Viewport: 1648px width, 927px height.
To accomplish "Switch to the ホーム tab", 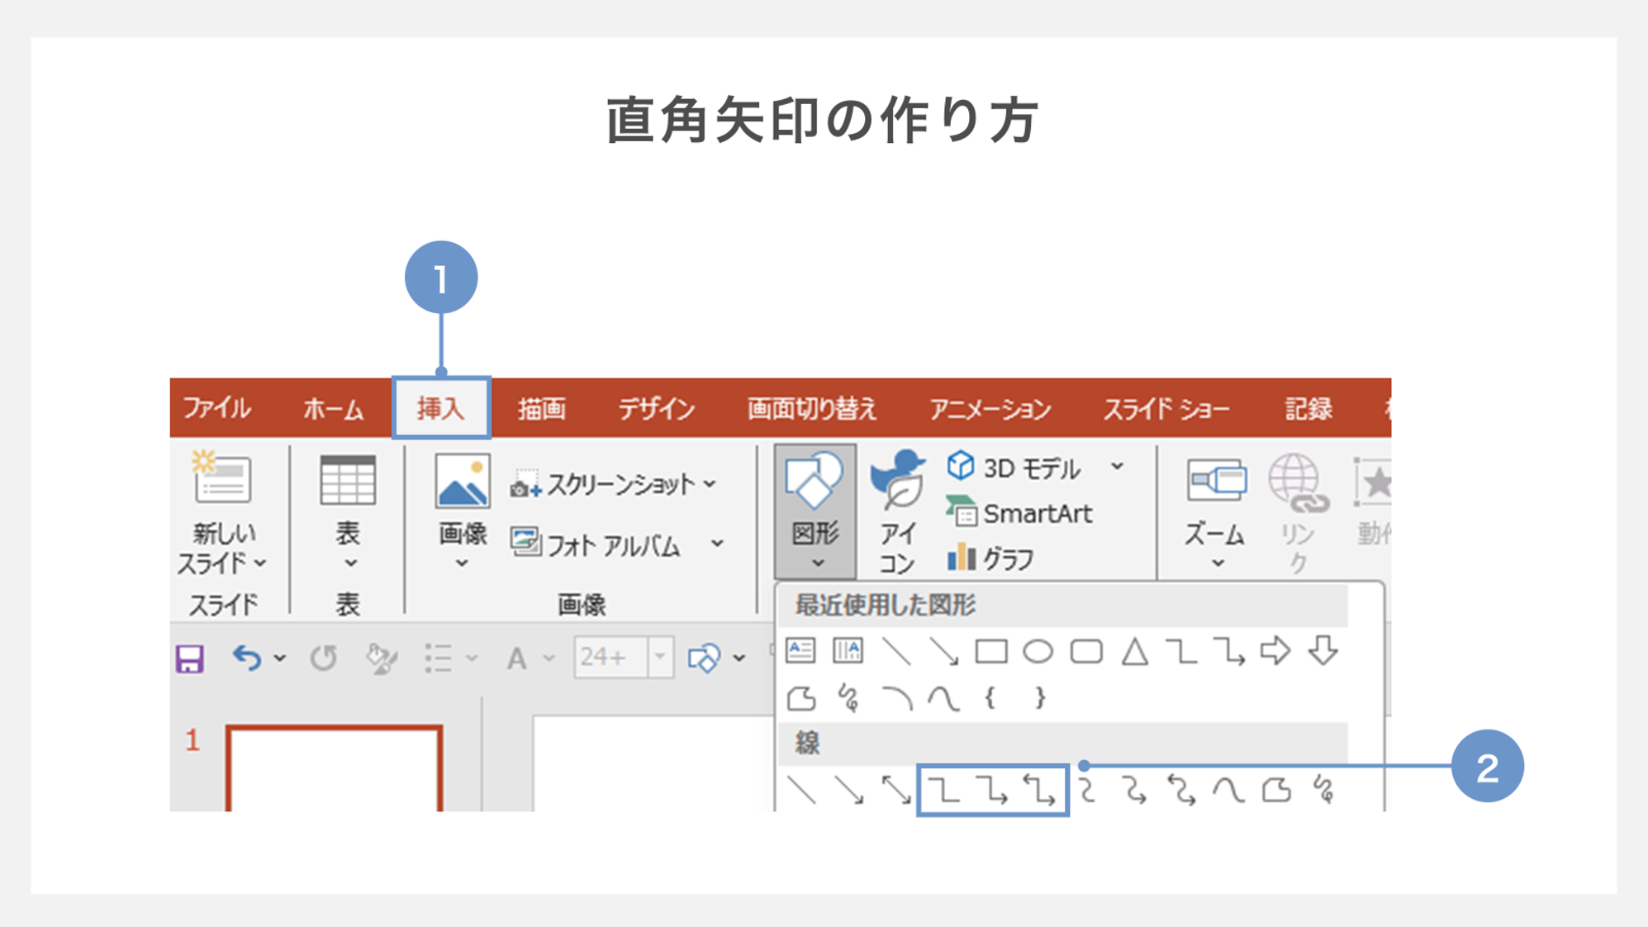I will tap(333, 408).
